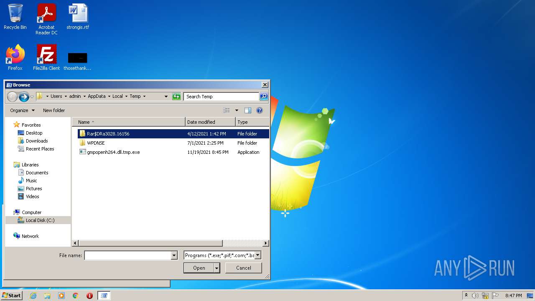Click the File name input box

coord(127,255)
